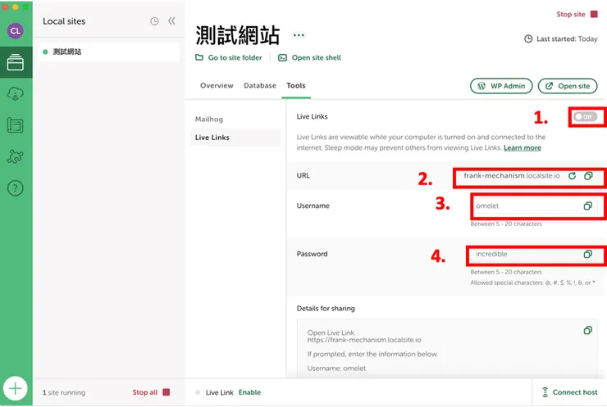This screenshot has width=607, height=407.
Task: Click the WP Admin button
Action: click(x=501, y=86)
